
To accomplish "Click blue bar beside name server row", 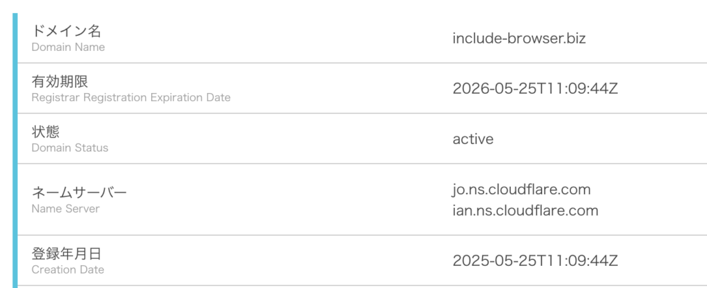I will click(15, 199).
